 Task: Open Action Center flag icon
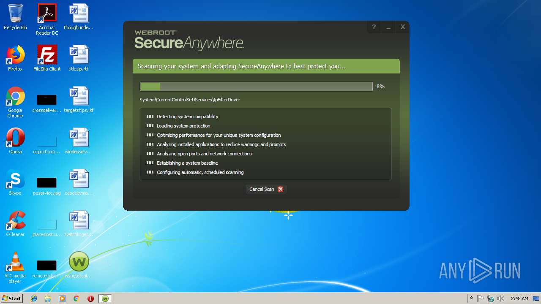coord(481,299)
